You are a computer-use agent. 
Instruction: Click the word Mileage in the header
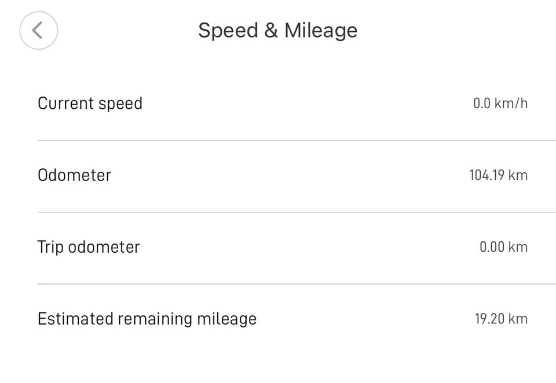[321, 30]
